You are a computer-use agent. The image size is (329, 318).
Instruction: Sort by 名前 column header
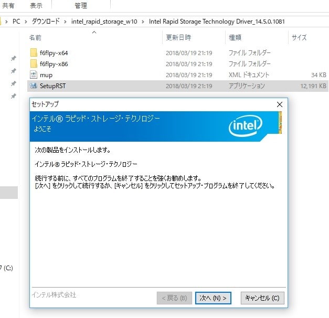coord(35,38)
